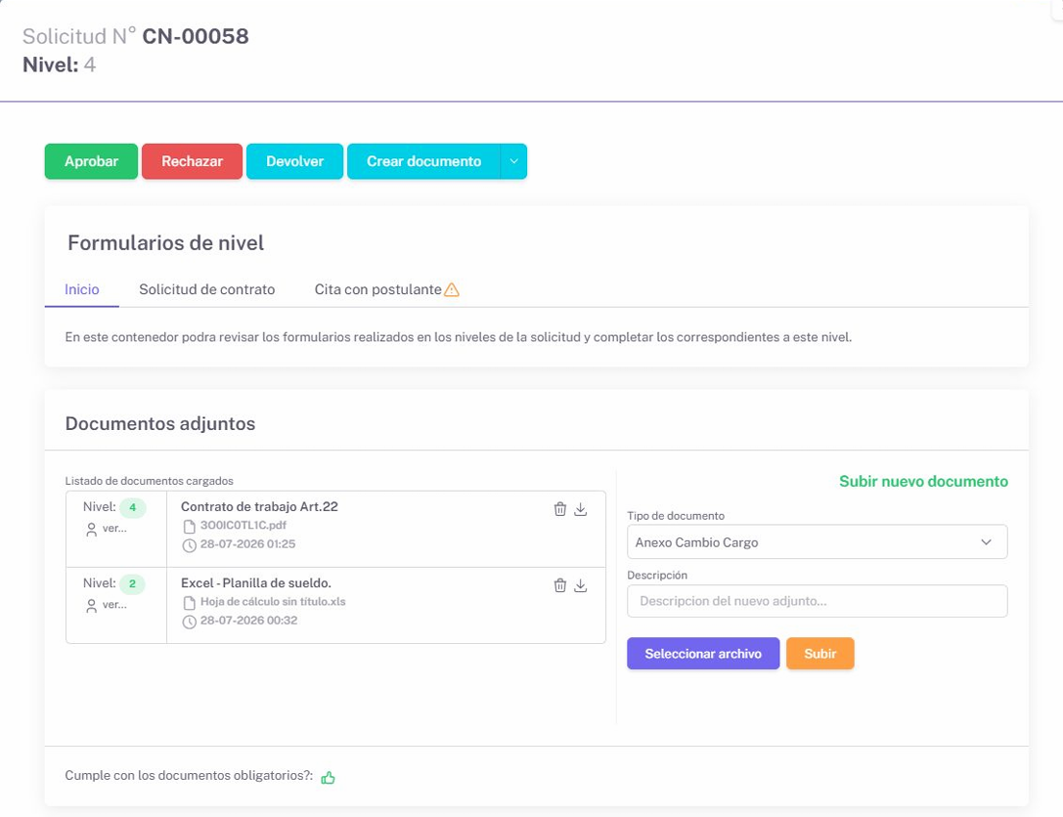
Task: Click the Nivel 4 green badge
Action: [132, 507]
